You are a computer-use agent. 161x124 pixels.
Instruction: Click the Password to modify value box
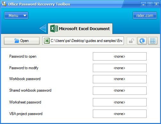120,68
